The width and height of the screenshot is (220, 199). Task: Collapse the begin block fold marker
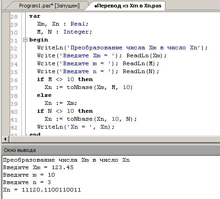[x=25, y=40]
